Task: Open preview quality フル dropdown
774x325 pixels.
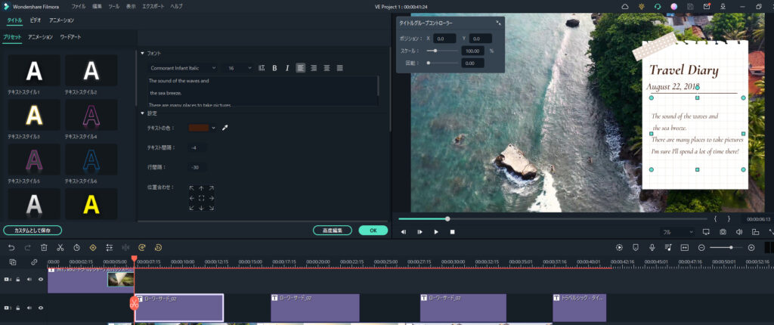Action: coord(677,231)
